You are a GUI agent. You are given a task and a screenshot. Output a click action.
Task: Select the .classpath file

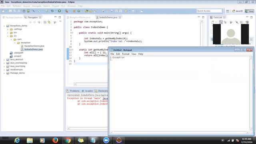18,53
